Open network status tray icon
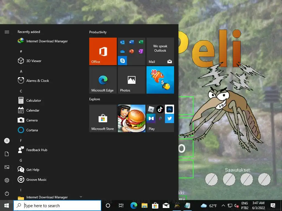Viewport: 282px width, 211px height. pyautogui.click(x=230, y=206)
